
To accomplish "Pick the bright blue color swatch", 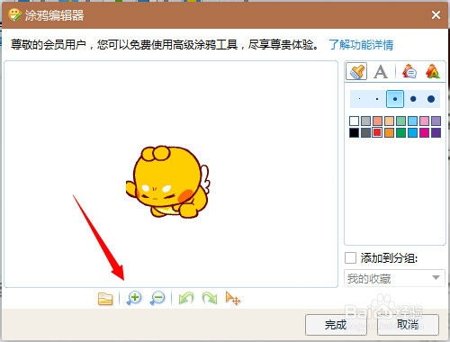I will click(412, 132).
